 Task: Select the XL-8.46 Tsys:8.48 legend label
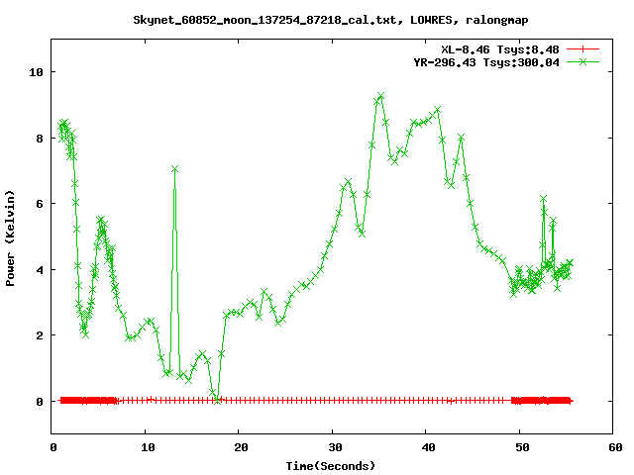(499, 49)
